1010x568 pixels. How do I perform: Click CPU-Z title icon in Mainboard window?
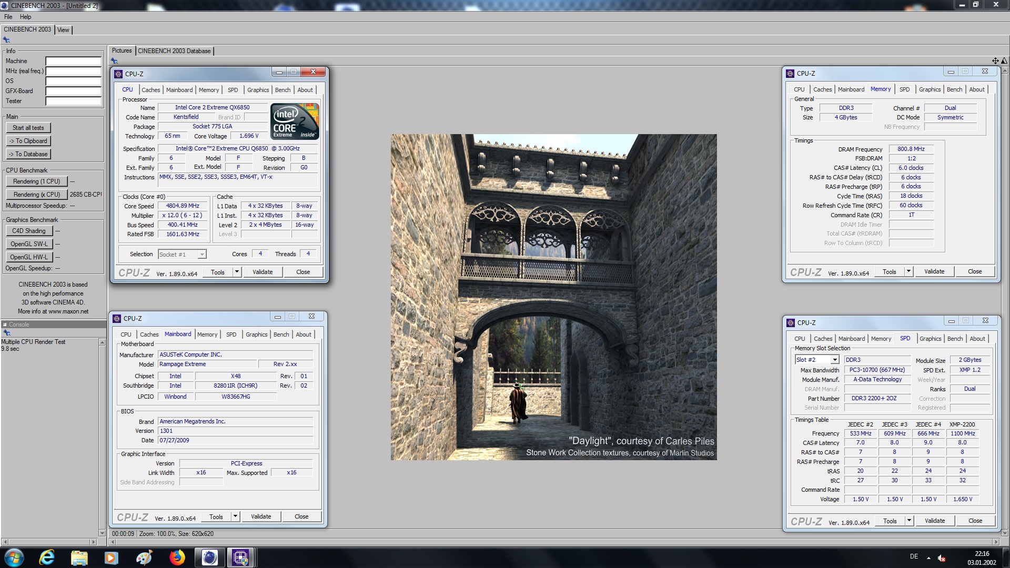[117, 318]
